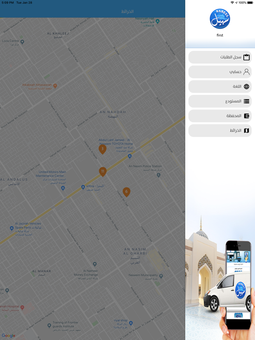The height and width of the screenshot is (340, 255).
Task: Click the AL MANAR district label
Action: coord(42,273)
